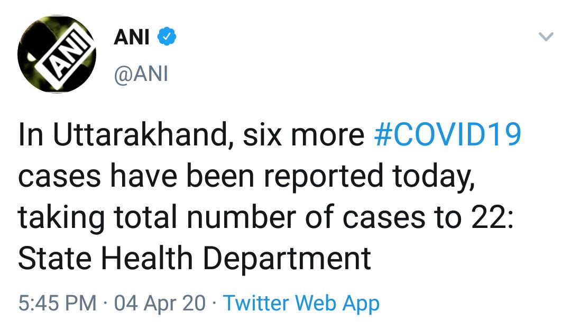Open the @ANI handle
The height and width of the screenshot is (330, 571).
141,75
